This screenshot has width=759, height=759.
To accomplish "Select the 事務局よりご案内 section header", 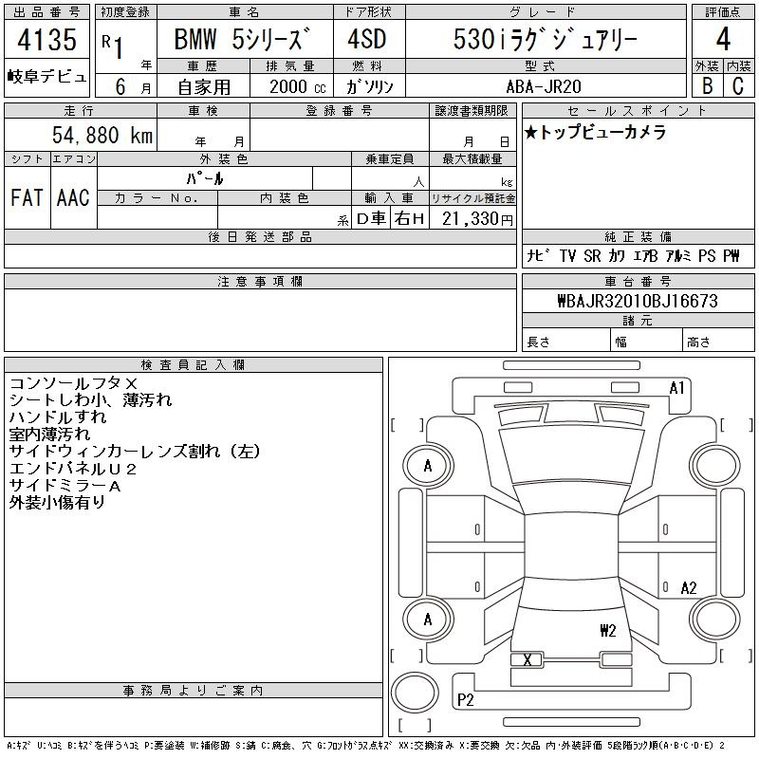I will tap(194, 691).
